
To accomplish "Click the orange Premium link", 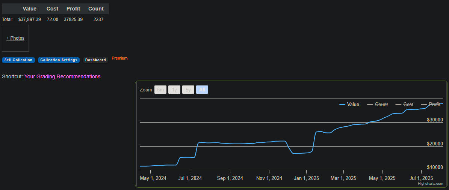I will click(x=120, y=58).
